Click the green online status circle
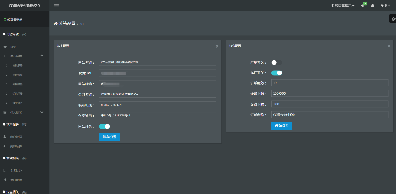396x194 pixels. pos(5,20)
